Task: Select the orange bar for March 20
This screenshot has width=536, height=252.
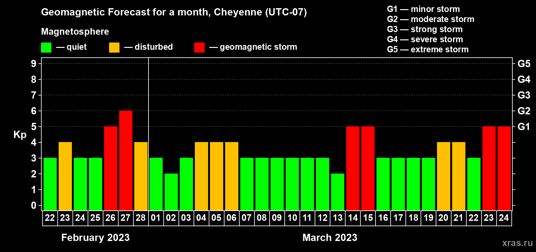Action: tap(444, 176)
